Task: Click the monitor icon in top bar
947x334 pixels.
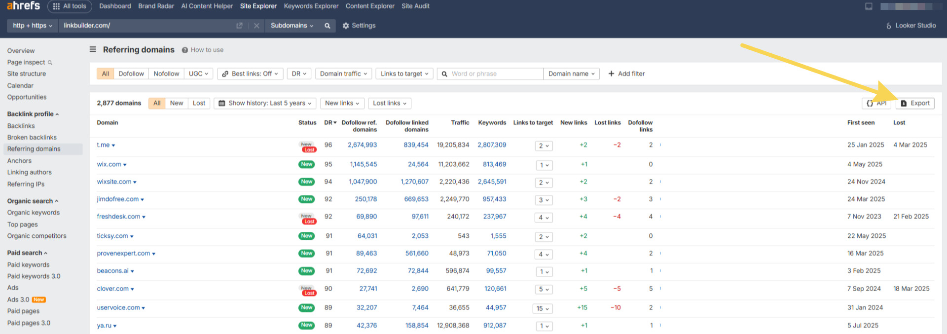Action: (x=869, y=6)
